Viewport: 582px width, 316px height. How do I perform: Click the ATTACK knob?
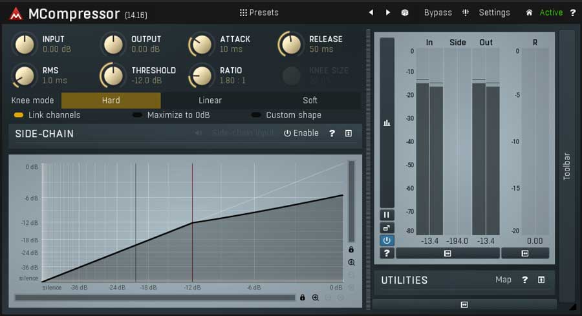(x=202, y=45)
